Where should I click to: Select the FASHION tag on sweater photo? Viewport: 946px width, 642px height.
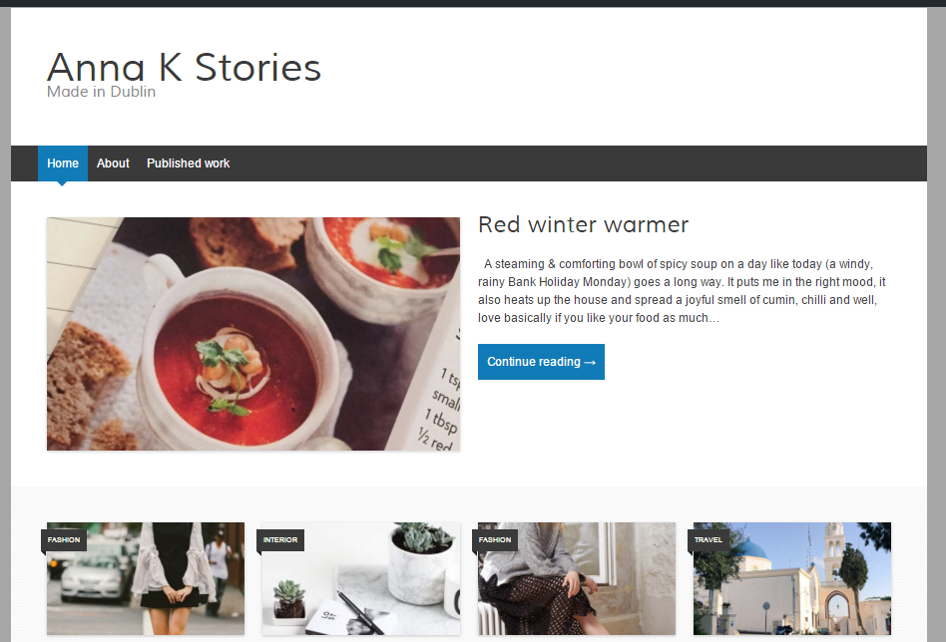[x=495, y=540]
